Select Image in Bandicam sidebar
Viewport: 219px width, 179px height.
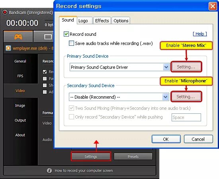[x=20, y=106]
